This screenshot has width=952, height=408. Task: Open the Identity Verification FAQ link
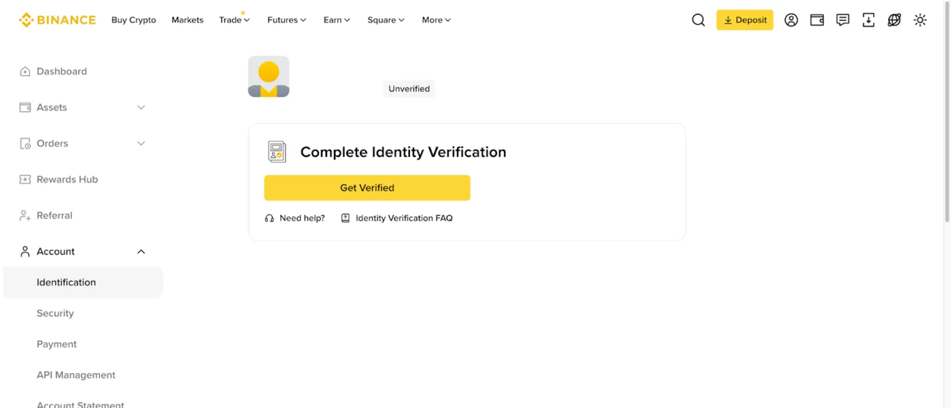coord(404,218)
